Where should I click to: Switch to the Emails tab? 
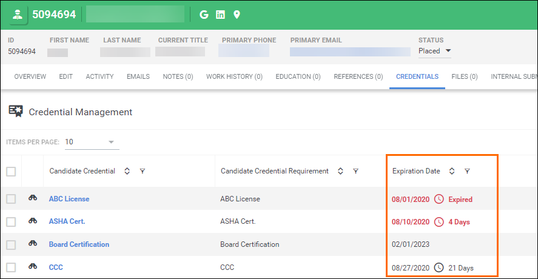138,76
